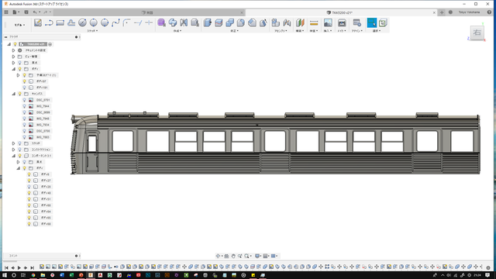This screenshot has height=279, width=496.
Task: Select the Create Sketch tool
Action: [38, 22]
